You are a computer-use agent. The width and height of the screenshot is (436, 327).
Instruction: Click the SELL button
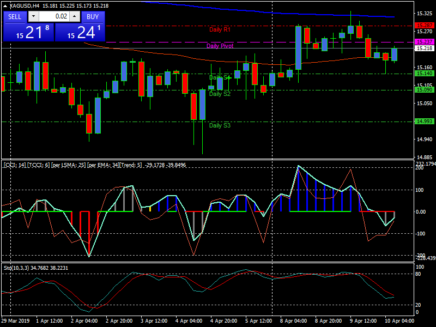pos(15,16)
